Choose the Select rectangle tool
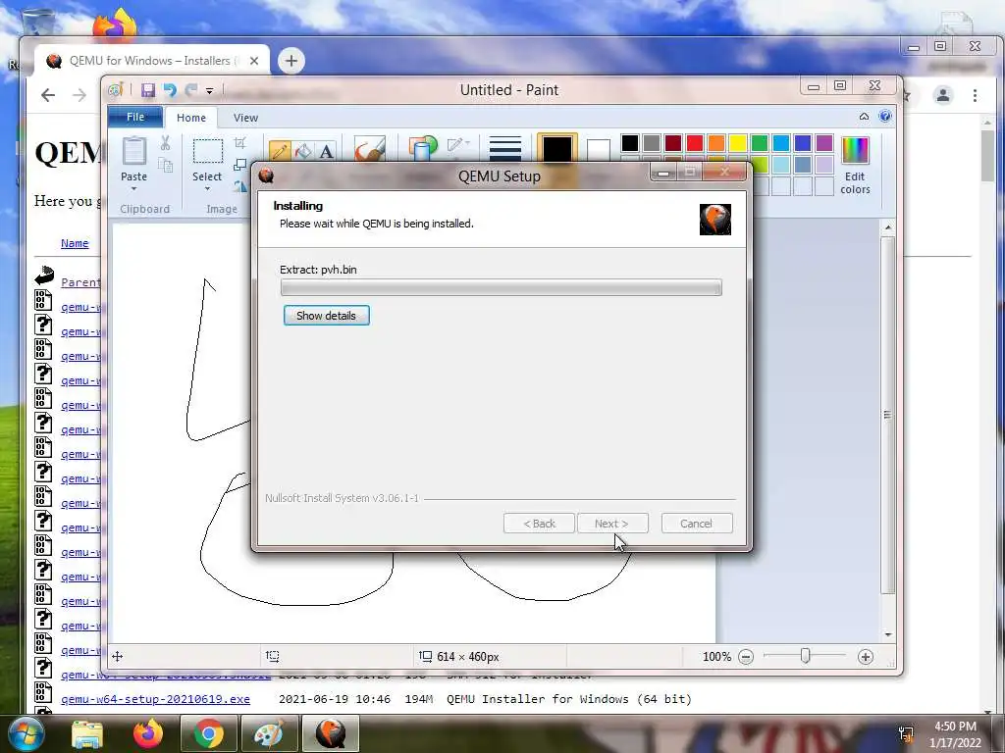Viewport: 1005px width, 753px height. [208, 152]
